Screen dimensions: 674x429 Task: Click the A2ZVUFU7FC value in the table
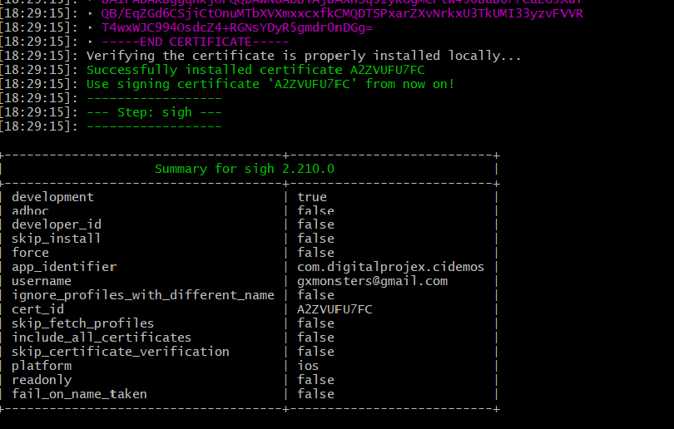tap(335, 309)
